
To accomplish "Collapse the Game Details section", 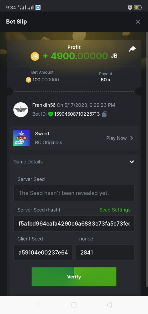I will 132,162.
